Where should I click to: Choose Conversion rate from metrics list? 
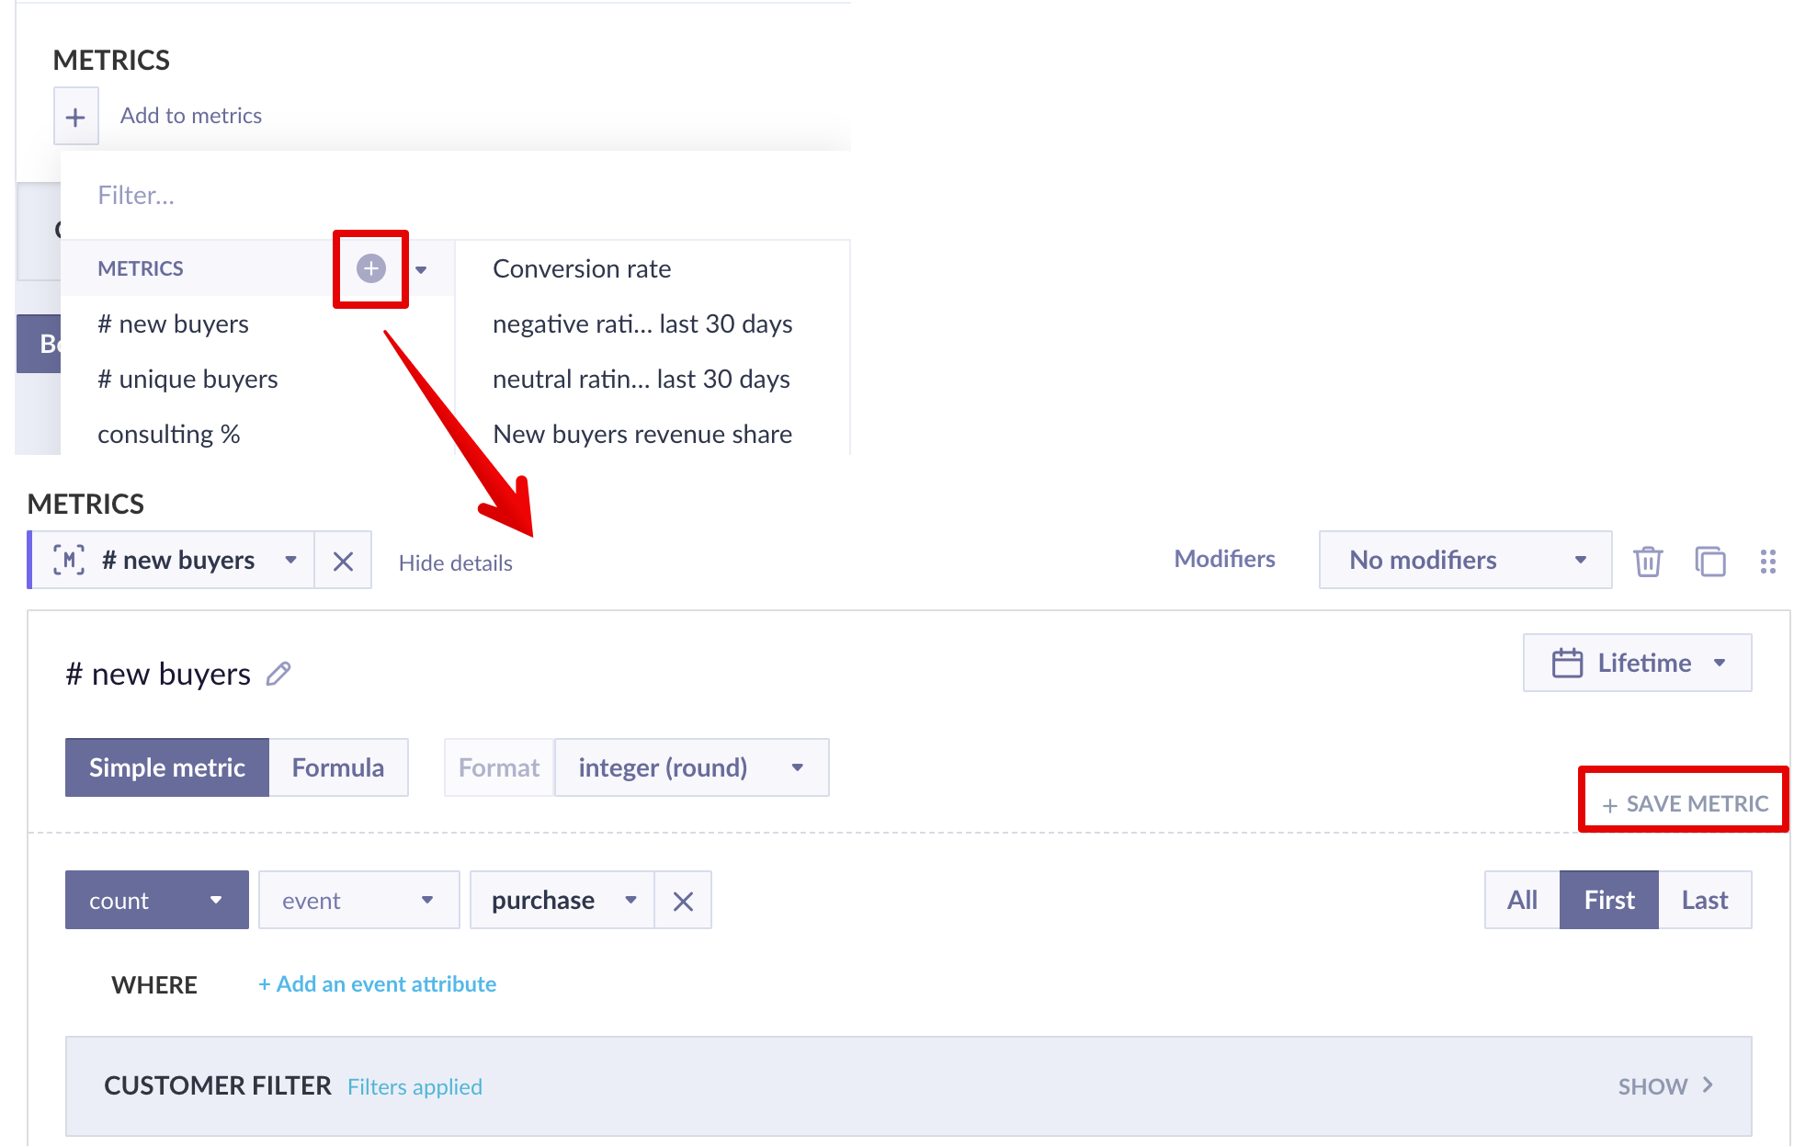(582, 268)
